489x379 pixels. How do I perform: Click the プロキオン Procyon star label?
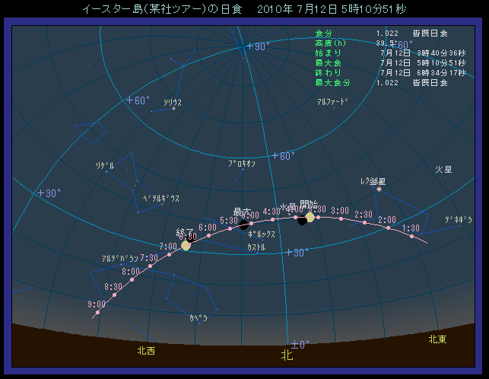tap(242, 164)
